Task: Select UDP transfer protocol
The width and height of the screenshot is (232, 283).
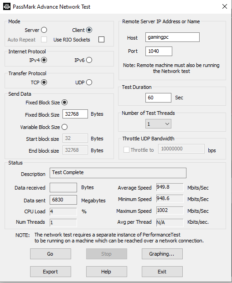Action: (x=89, y=82)
